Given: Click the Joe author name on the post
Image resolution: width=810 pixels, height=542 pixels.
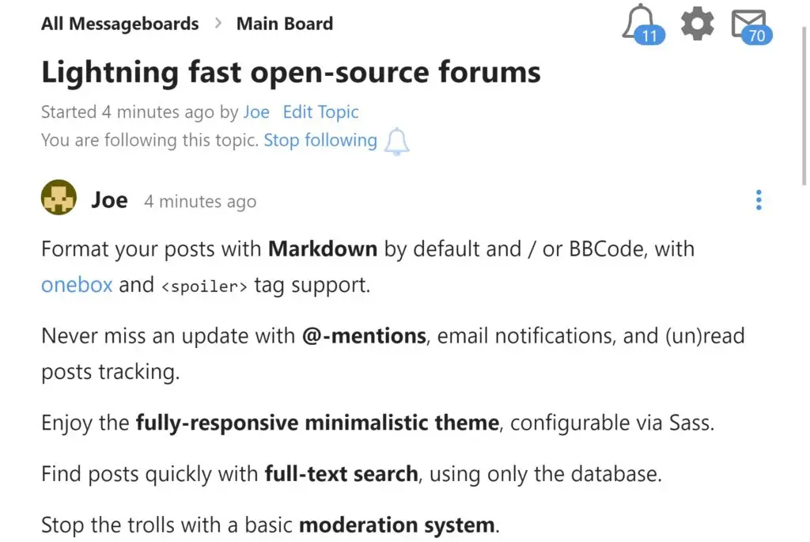Looking at the screenshot, I should 109,200.
